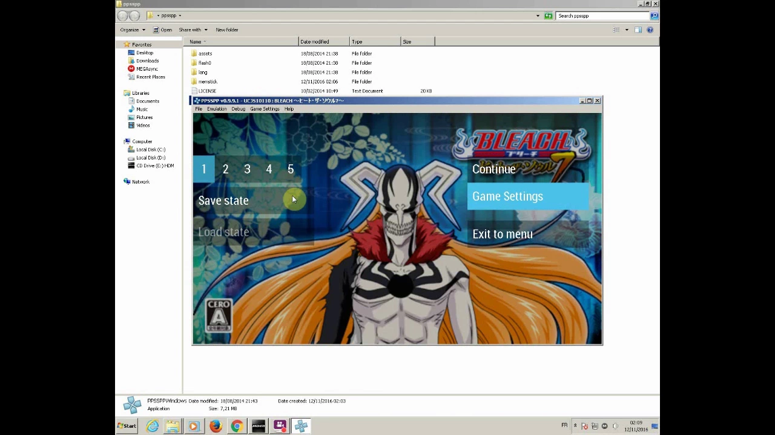Select save slot 3
The width and height of the screenshot is (775, 435).
247,169
